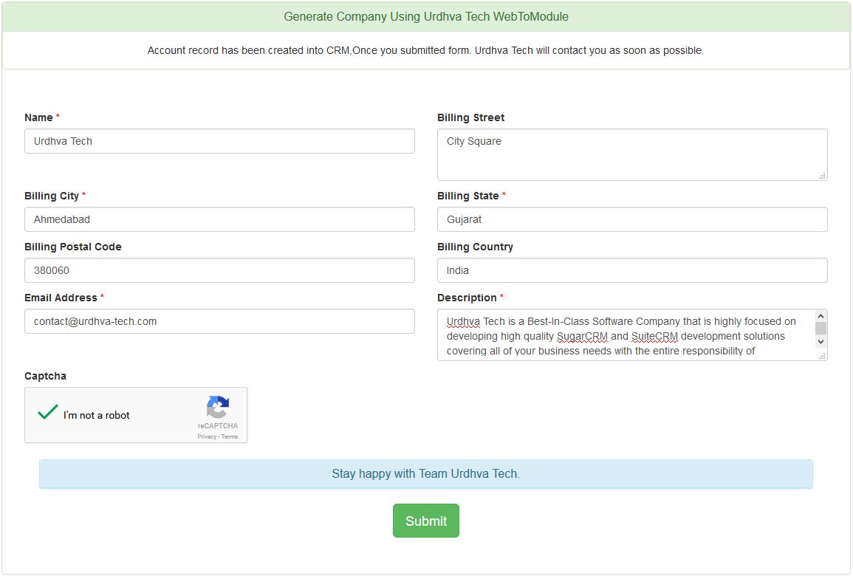Open the reCAPTCHA Terms link
This screenshot has width=853, height=576.
pyautogui.click(x=230, y=436)
